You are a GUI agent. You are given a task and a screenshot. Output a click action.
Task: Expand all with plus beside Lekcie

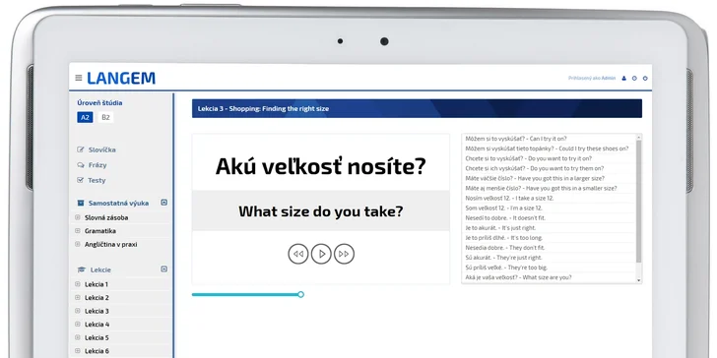[x=164, y=268]
